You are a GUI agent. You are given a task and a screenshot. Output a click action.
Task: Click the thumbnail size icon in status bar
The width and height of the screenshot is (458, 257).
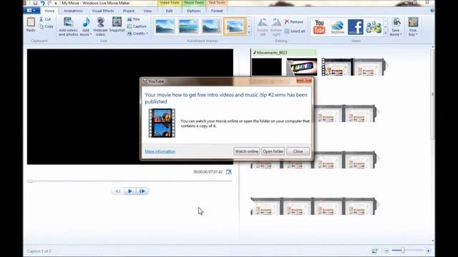tap(375, 251)
